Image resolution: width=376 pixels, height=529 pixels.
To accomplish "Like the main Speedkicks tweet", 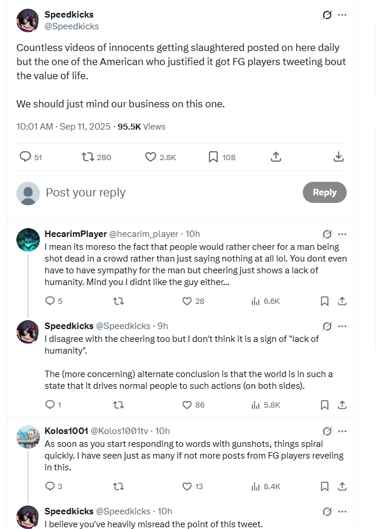I will [x=151, y=157].
